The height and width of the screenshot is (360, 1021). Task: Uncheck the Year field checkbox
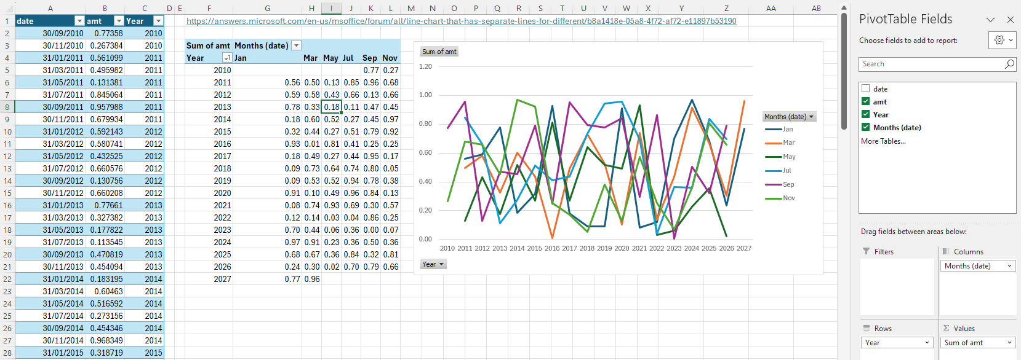click(x=865, y=114)
